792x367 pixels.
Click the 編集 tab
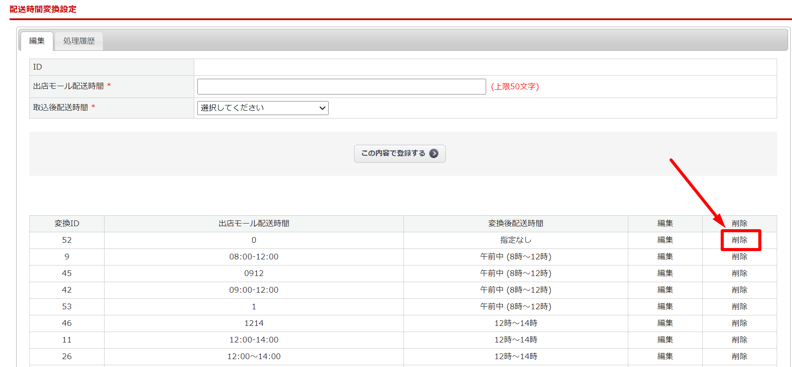(37, 41)
